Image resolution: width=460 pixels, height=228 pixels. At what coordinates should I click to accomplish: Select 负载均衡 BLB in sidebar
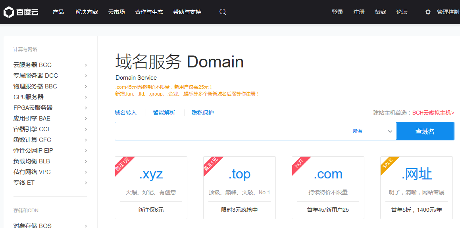[x=32, y=161]
